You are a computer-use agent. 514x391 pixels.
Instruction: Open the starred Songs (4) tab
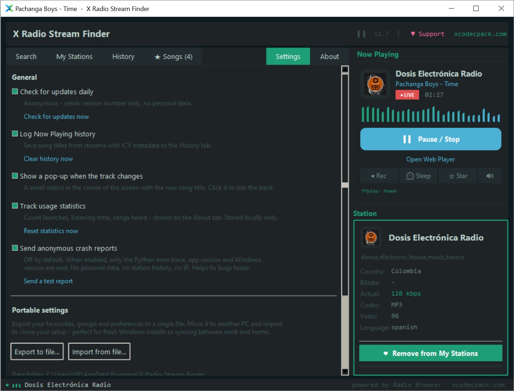pos(173,57)
